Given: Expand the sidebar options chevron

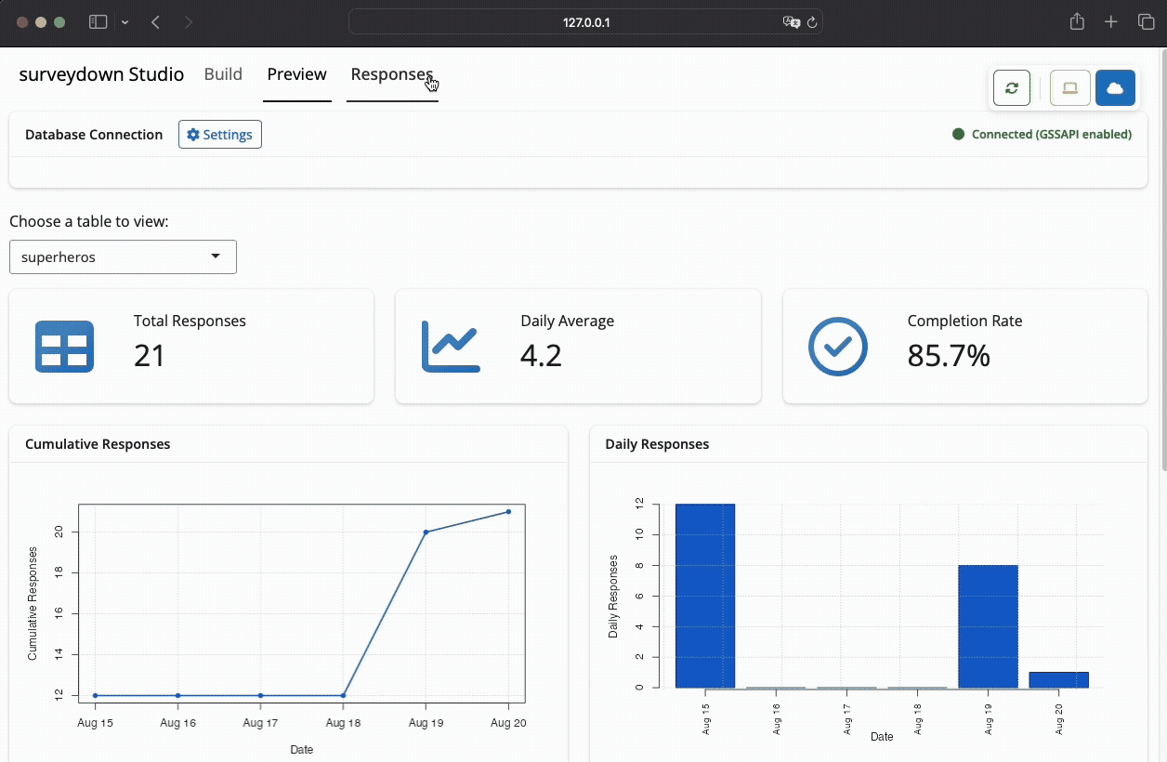Looking at the screenshot, I should tap(125, 22).
